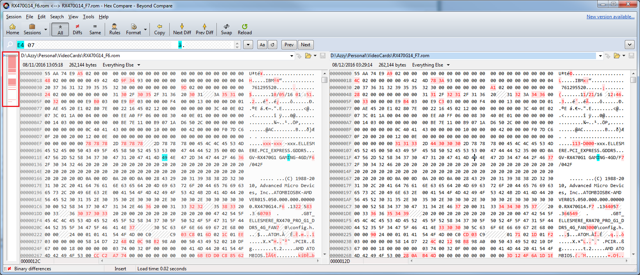Expand the Format dropdown arrow
The width and height of the screenshot is (640, 275).
[146, 30]
